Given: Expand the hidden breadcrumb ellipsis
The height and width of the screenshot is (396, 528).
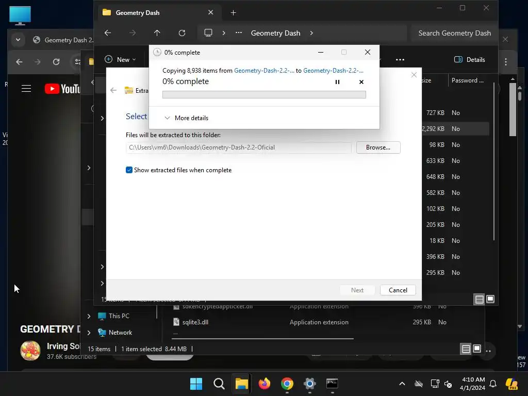Looking at the screenshot, I should tap(238, 33).
